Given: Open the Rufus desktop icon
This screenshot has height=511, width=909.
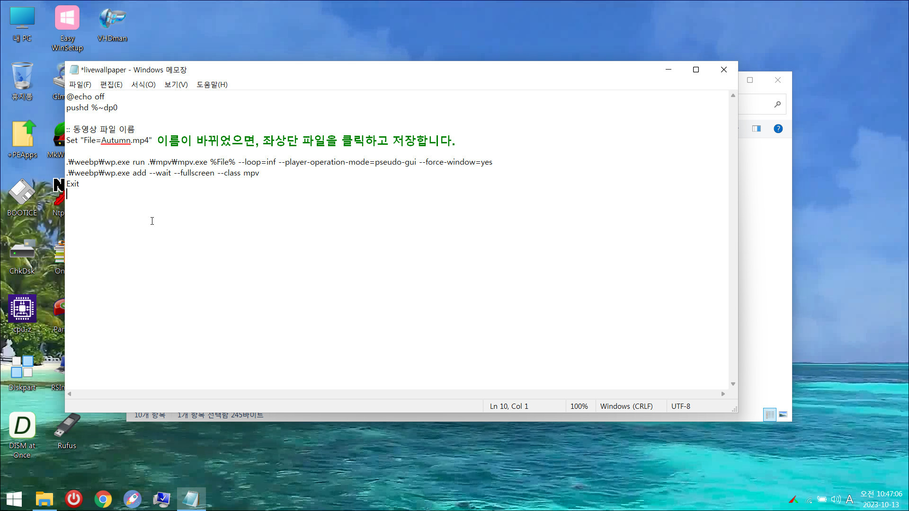Looking at the screenshot, I should point(67,432).
